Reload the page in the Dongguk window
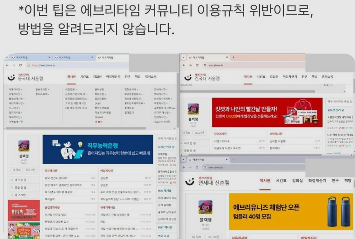The height and width of the screenshot is (239, 355). [x=20, y=65]
